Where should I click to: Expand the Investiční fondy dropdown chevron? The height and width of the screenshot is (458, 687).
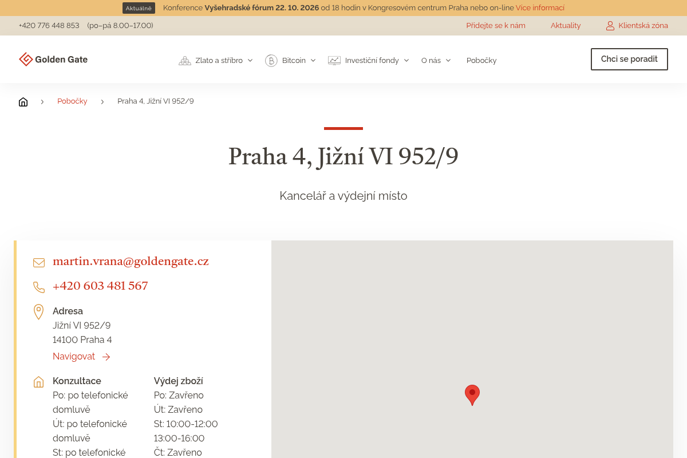pyautogui.click(x=406, y=60)
